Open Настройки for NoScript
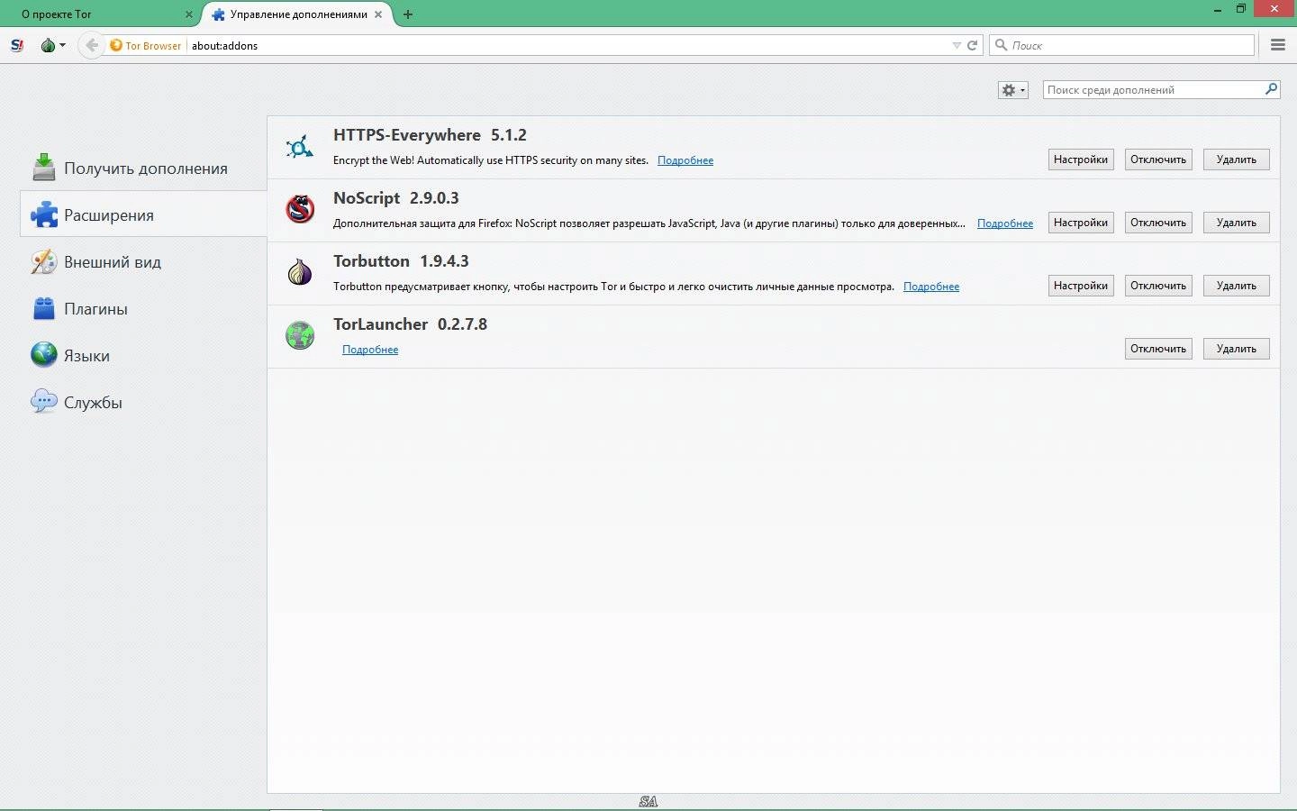The image size is (1297, 811). pyautogui.click(x=1081, y=223)
